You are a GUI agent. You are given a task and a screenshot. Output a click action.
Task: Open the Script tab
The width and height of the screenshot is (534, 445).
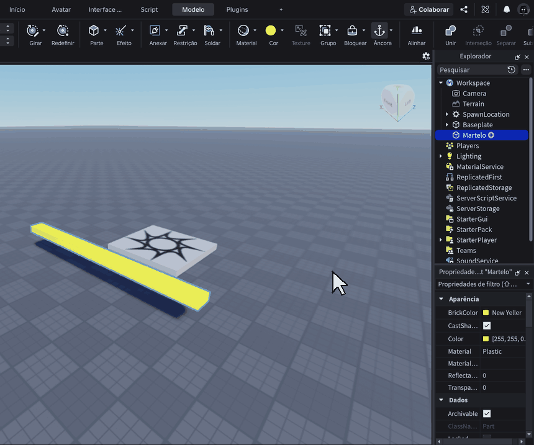click(x=149, y=9)
